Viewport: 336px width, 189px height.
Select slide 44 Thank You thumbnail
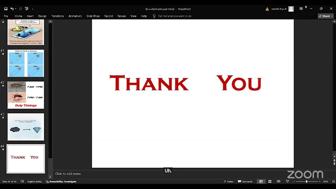pos(26,159)
